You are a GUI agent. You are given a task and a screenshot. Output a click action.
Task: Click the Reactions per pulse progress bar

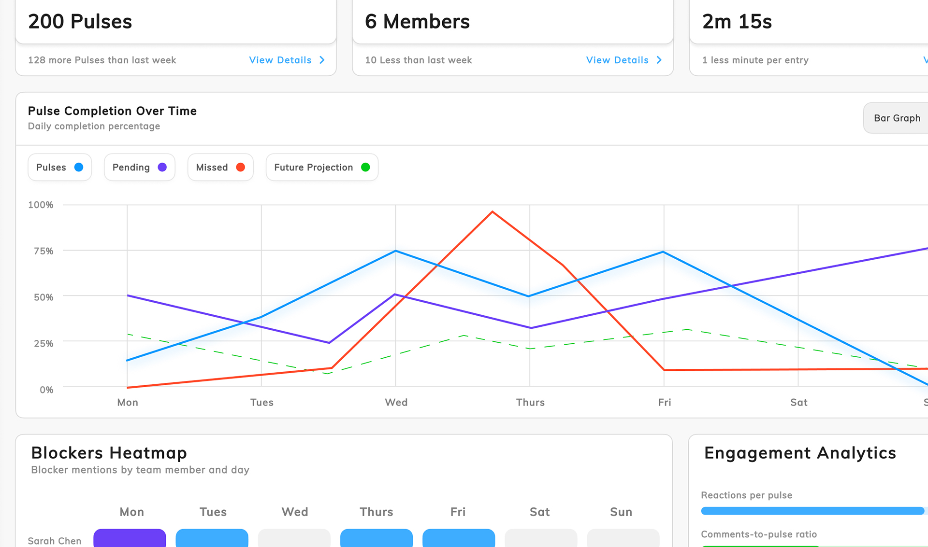coord(812,510)
